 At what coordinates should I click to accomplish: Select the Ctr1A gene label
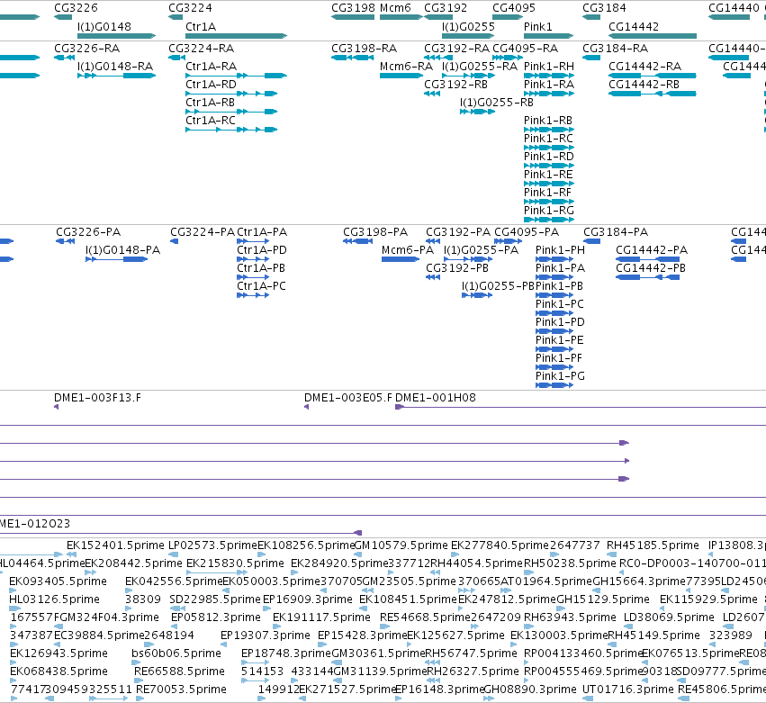point(201,26)
